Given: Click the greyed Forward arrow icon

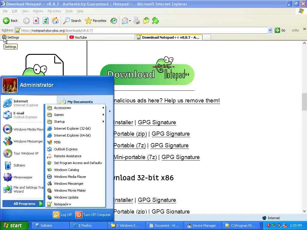Looking at the screenshot, I should tap(26, 21).
